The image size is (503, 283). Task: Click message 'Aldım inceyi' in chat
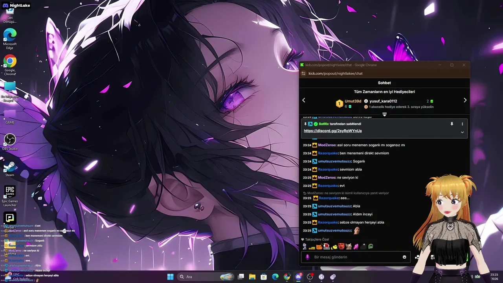pyautogui.click(x=363, y=214)
